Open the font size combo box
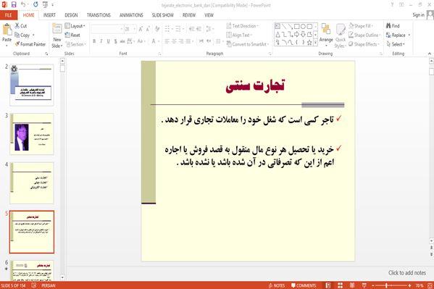 (130, 29)
